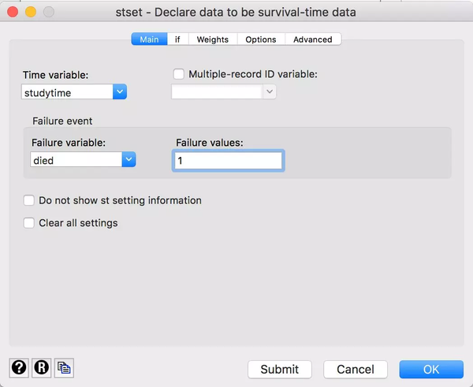
Task: Select the Main tab
Action: (149, 39)
